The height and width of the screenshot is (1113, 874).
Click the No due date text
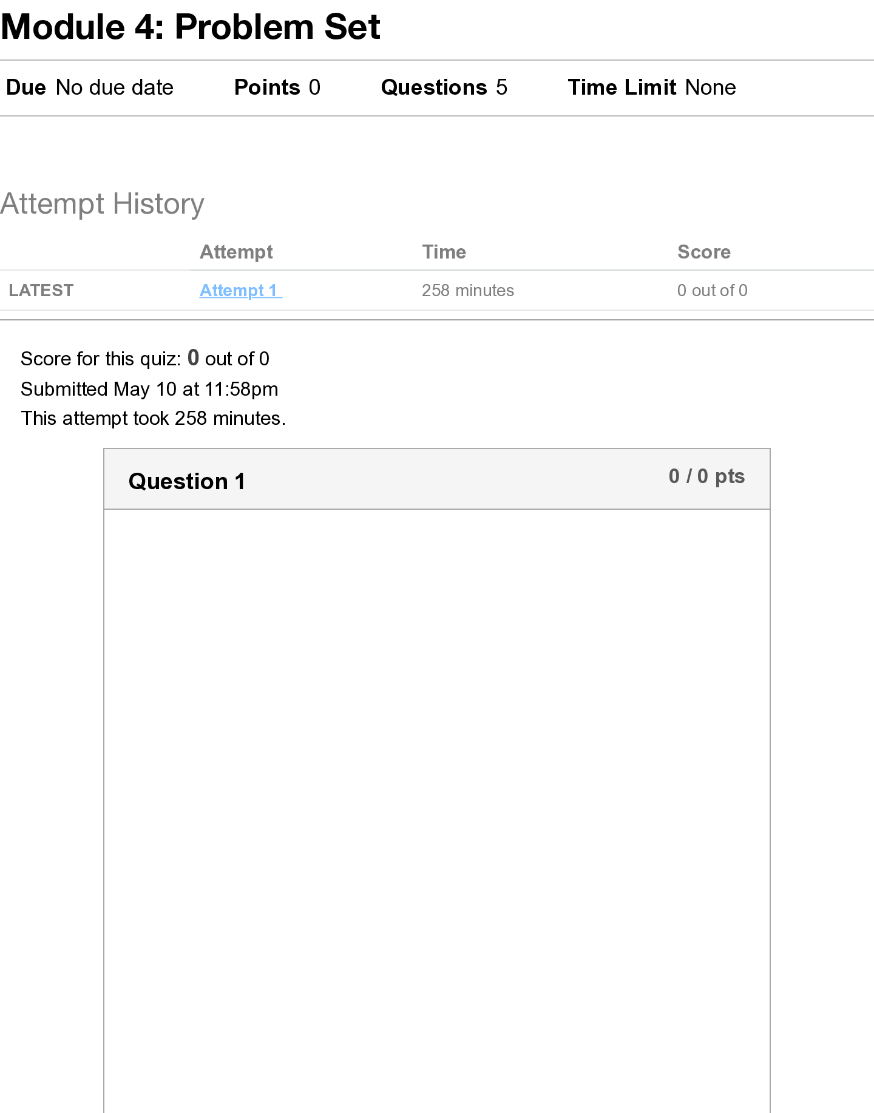pos(114,87)
